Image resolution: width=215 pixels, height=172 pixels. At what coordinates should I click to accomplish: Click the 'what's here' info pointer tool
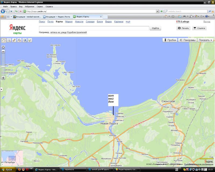click(30, 40)
